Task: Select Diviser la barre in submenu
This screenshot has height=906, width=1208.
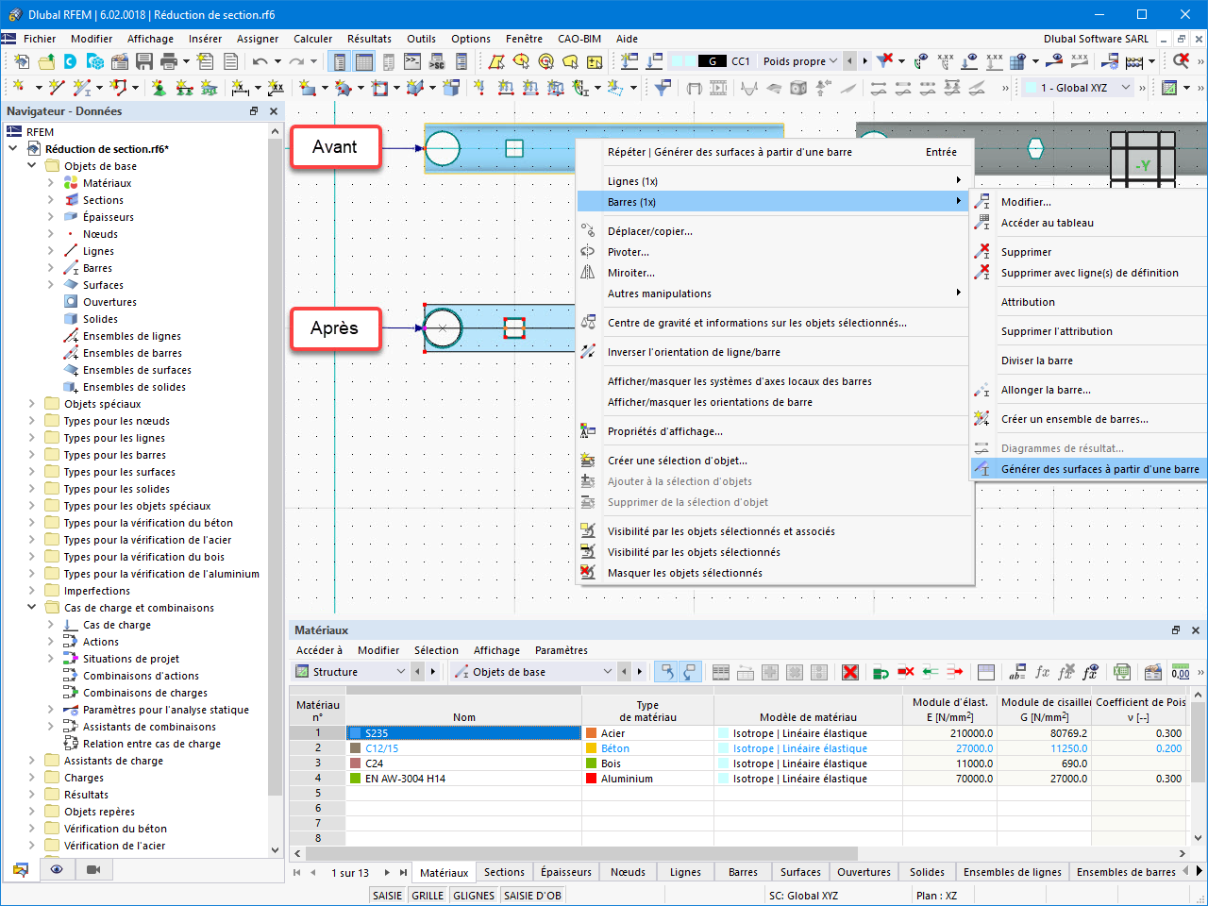Action: (1036, 361)
